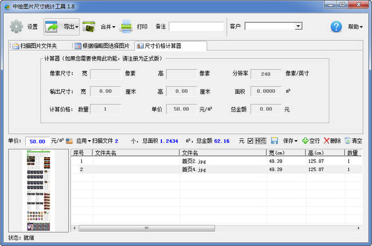This screenshot has width=372, height=246.
Task: Click the green export arrow icon
Action: tap(53, 27)
